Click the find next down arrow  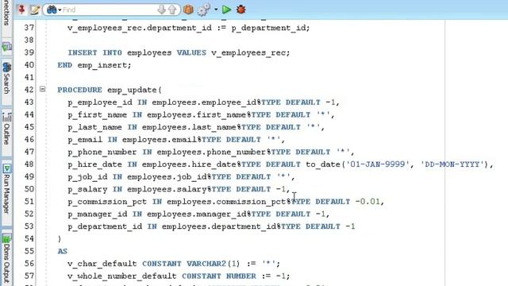(161, 10)
